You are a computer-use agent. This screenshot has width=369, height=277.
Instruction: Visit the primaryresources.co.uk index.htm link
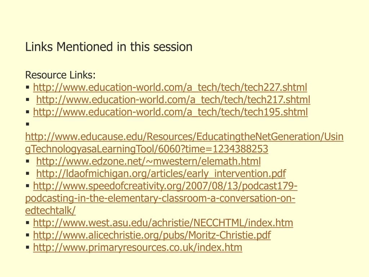click(138, 247)
